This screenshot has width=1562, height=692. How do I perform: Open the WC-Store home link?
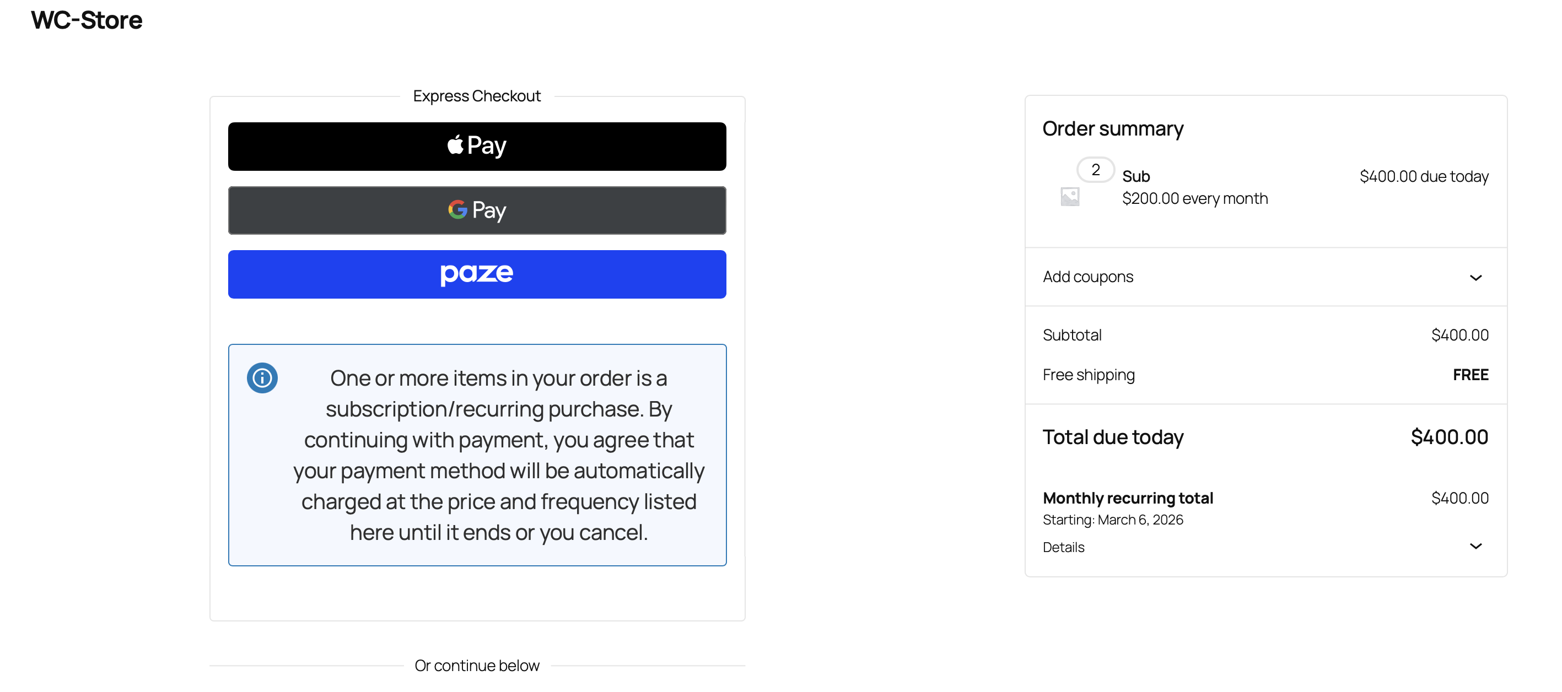87,20
